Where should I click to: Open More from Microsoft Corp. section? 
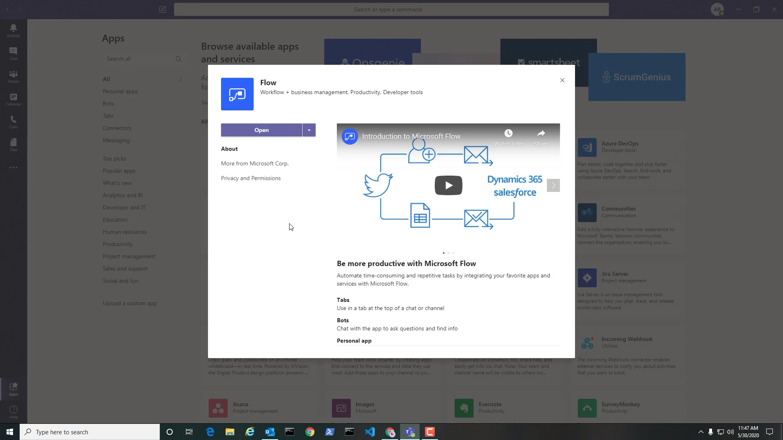pos(255,163)
